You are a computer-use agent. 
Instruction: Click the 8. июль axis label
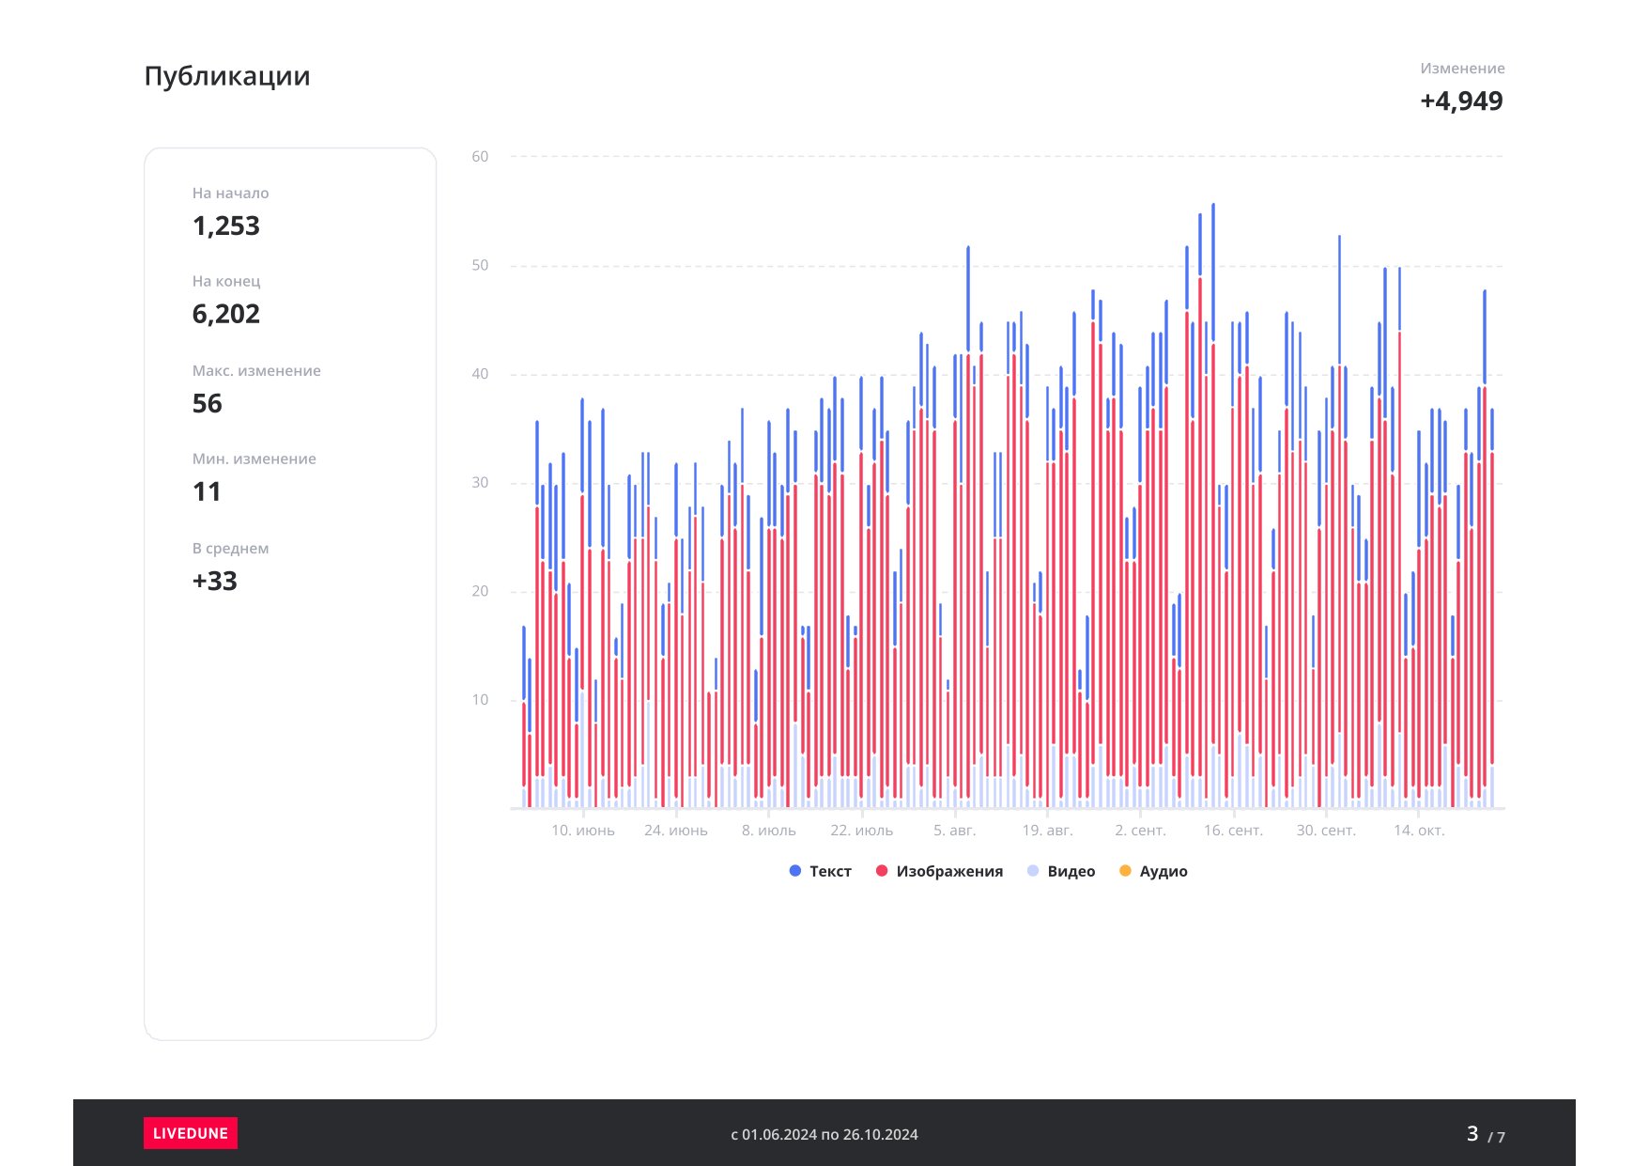(x=769, y=831)
